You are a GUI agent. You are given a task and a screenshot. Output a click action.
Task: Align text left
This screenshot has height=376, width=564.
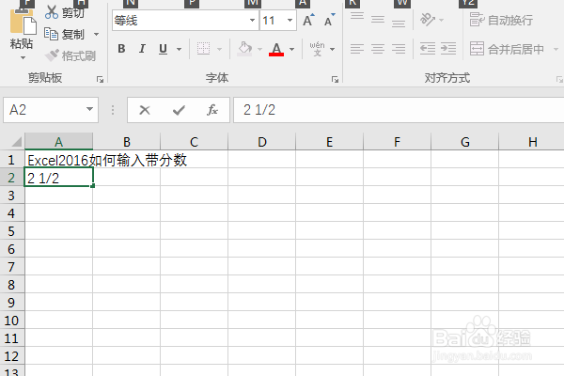(357, 49)
